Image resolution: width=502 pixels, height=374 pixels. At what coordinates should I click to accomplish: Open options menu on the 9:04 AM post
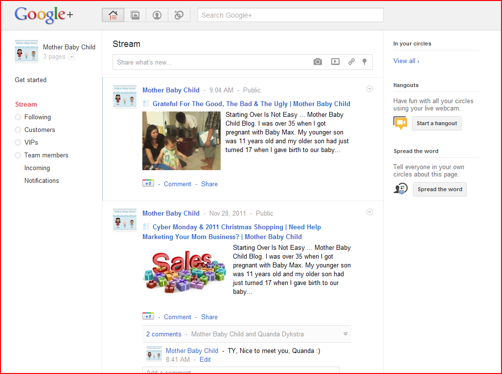369,89
